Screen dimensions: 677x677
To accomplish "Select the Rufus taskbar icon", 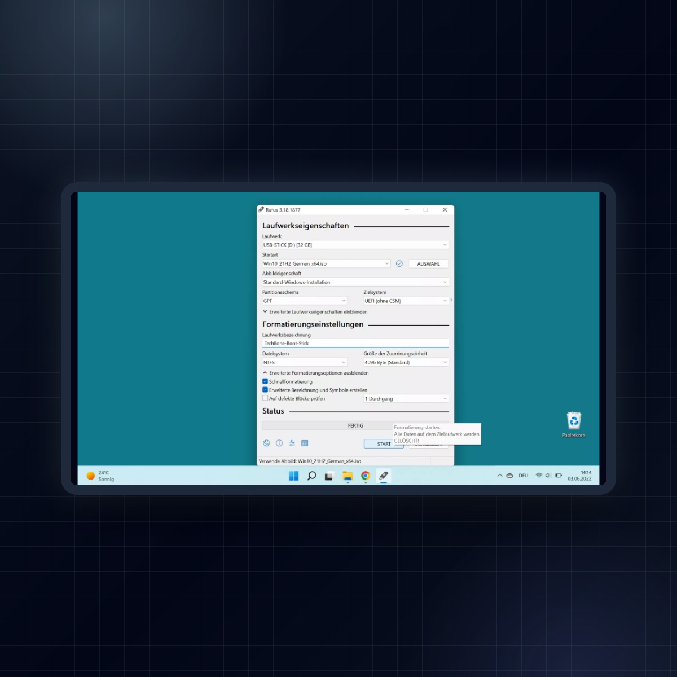I will pos(384,476).
